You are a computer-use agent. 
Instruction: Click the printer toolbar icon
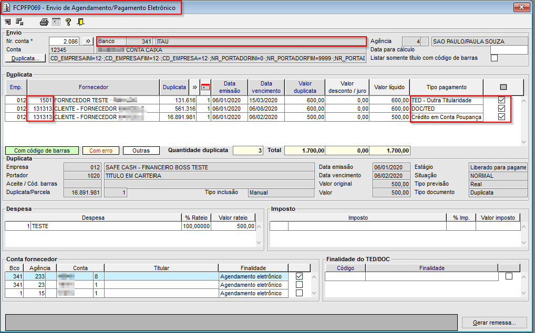pyautogui.click(x=44, y=22)
